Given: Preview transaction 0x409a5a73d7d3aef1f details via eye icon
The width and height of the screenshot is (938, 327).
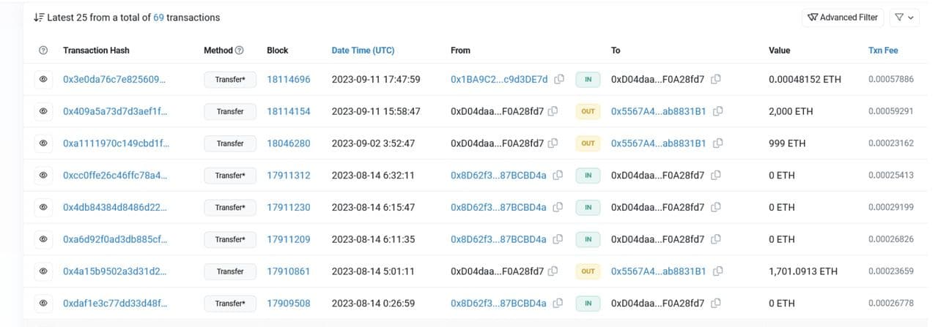Looking at the screenshot, I should coord(43,111).
